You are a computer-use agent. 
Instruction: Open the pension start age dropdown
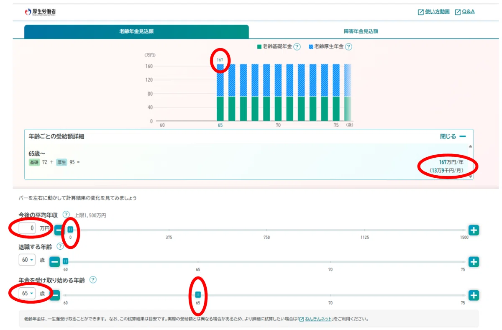27,293
